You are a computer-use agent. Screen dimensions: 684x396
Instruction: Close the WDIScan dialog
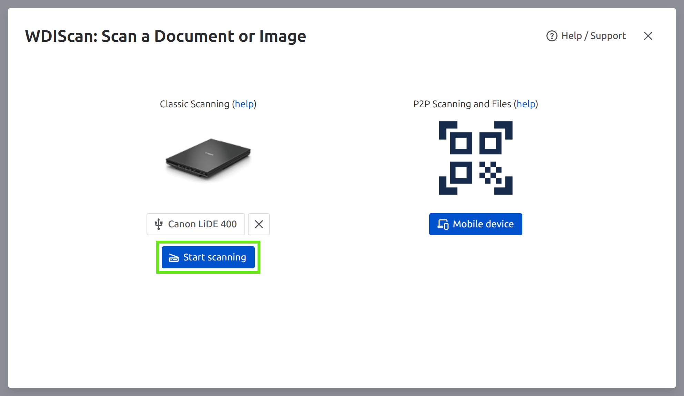[x=648, y=36]
